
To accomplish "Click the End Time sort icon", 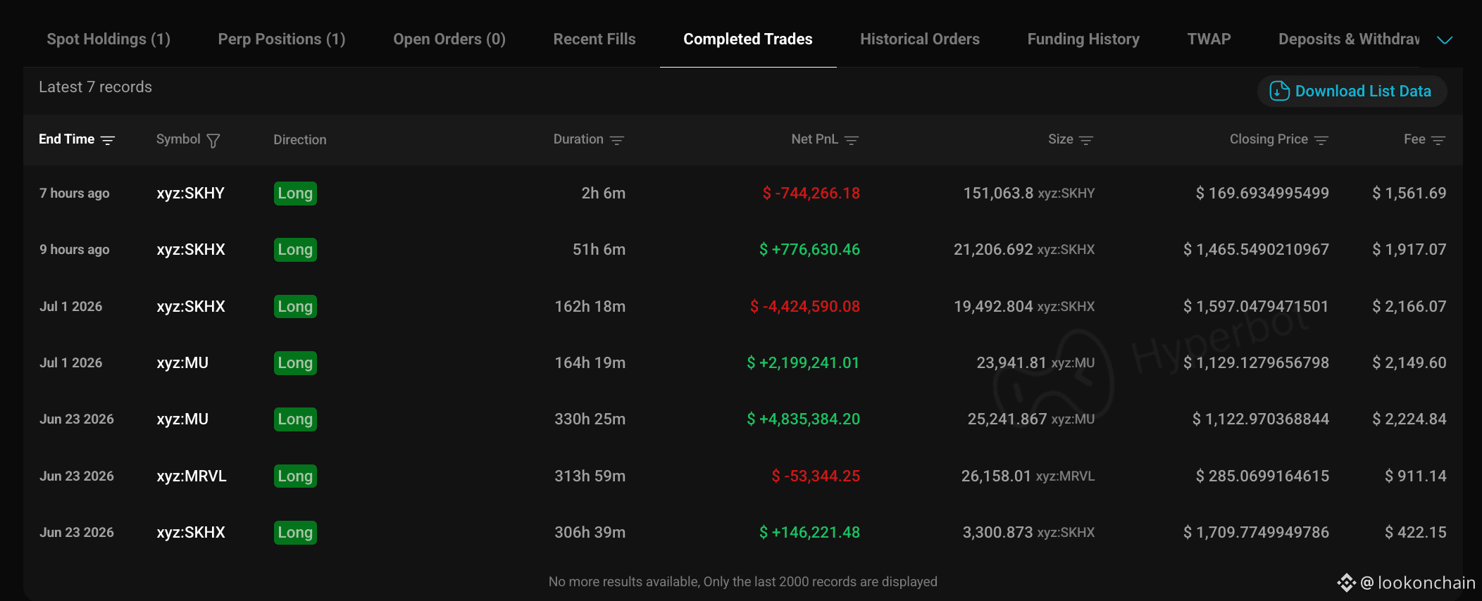I will [x=108, y=140].
